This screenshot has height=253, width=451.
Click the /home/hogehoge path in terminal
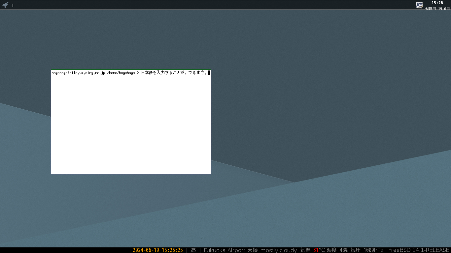[121, 73]
